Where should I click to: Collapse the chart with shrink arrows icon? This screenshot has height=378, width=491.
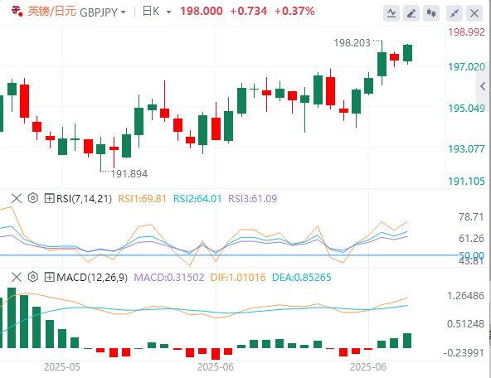click(455, 13)
